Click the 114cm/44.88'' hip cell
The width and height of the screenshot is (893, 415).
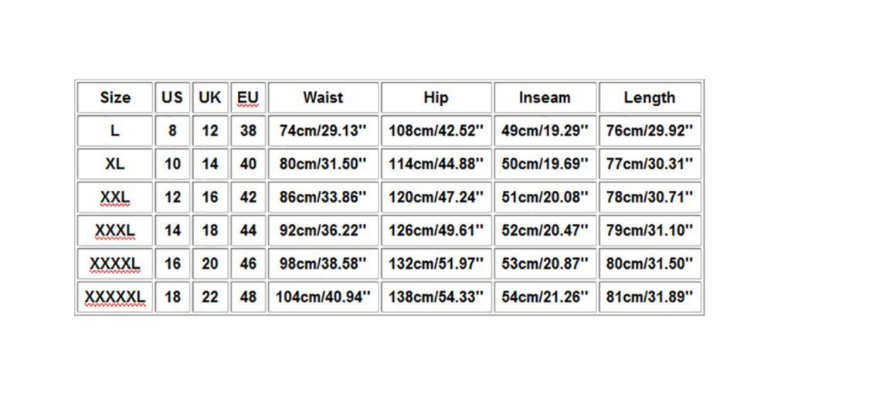(x=436, y=164)
